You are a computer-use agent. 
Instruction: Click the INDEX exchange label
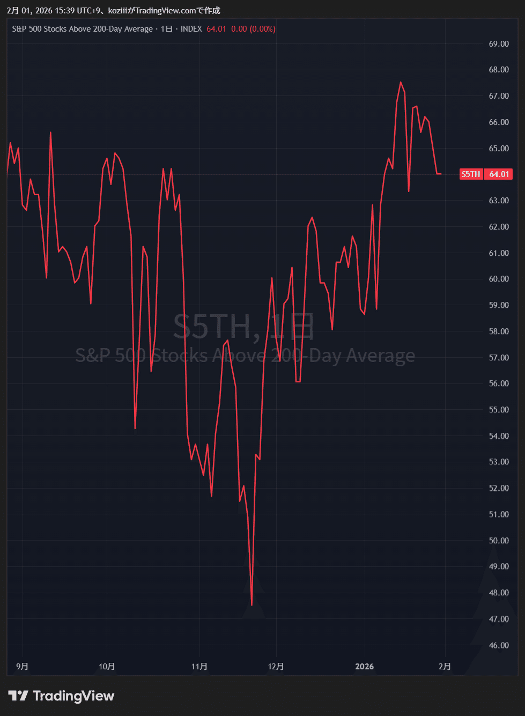tap(191, 29)
